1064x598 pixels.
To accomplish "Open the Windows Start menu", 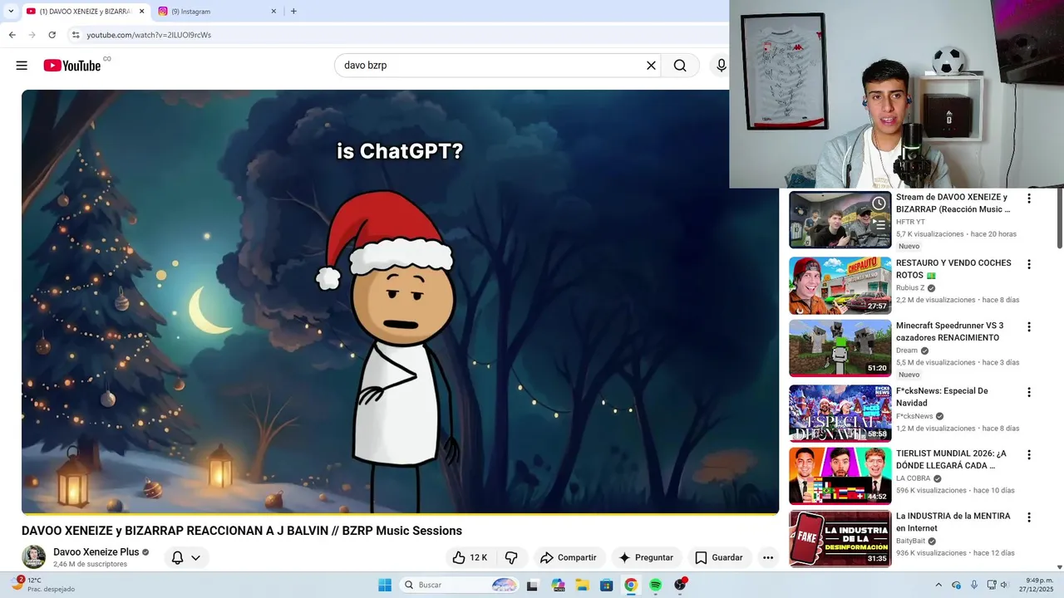I will [x=385, y=585].
